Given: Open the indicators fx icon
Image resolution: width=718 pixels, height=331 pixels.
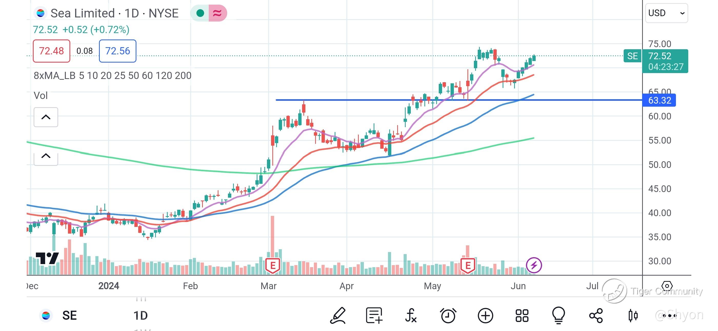Looking at the screenshot, I should point(411,316).
